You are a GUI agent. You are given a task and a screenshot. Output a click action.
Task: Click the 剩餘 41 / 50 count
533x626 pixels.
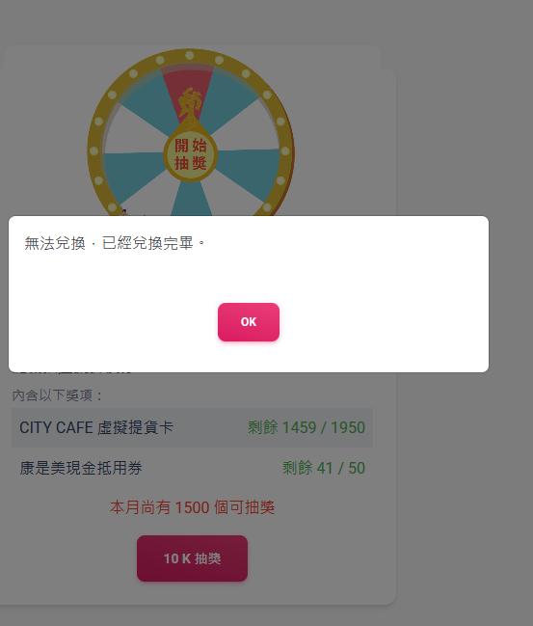tap(324, 468)
